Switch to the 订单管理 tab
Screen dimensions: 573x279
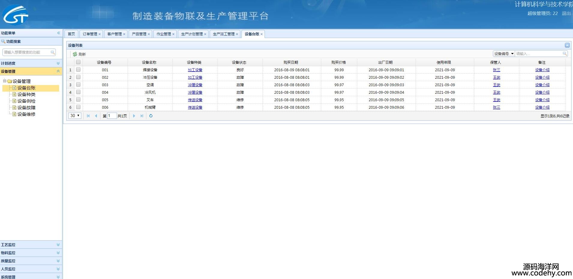coord(90,34)
